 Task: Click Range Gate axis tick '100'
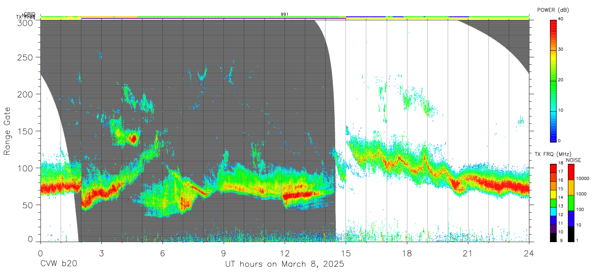click(26, 168)
